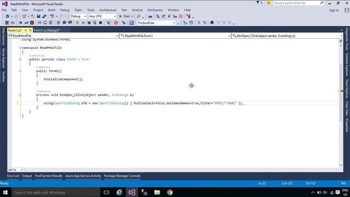Screen dimensions: 350x197
Task: Open the Architecture menu
Action: [x=108, y=10]
